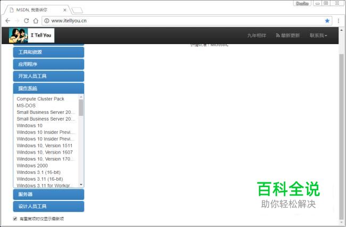This screenshot has width=346, height=227.
Task: Open the 九年相伴 link
Action: coord(257,36)
